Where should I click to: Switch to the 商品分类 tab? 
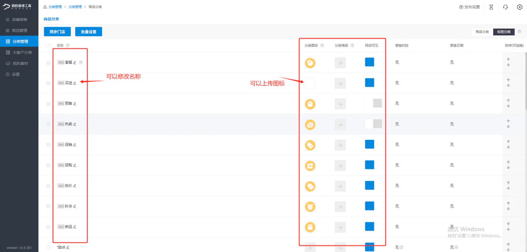[482, 32]
